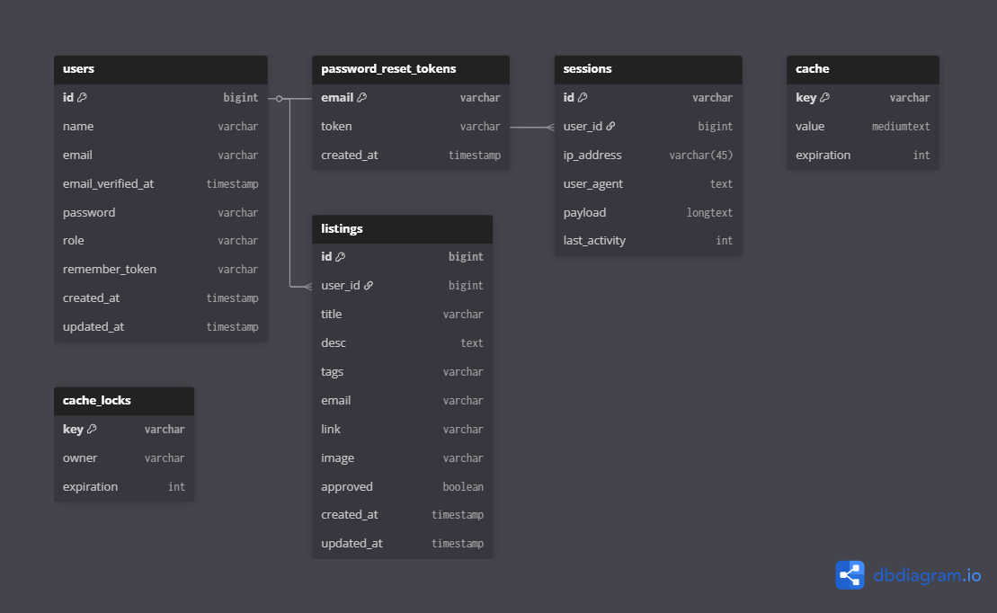Click the foreign key link icon in sessions
The width and height of the screenshot is (997, 613).
[610, 127]
